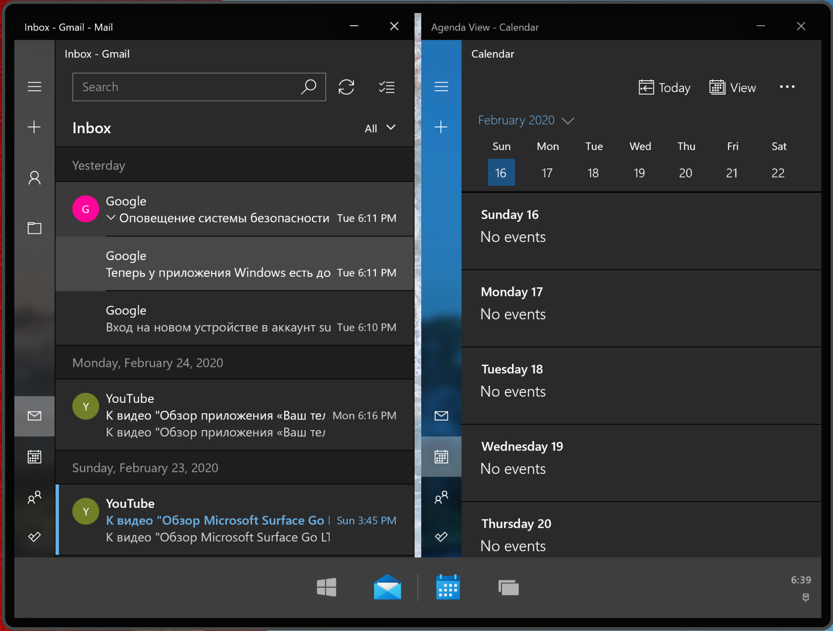
Task: Open People from Calendar sidebar
Action: (x=441, y=497)
